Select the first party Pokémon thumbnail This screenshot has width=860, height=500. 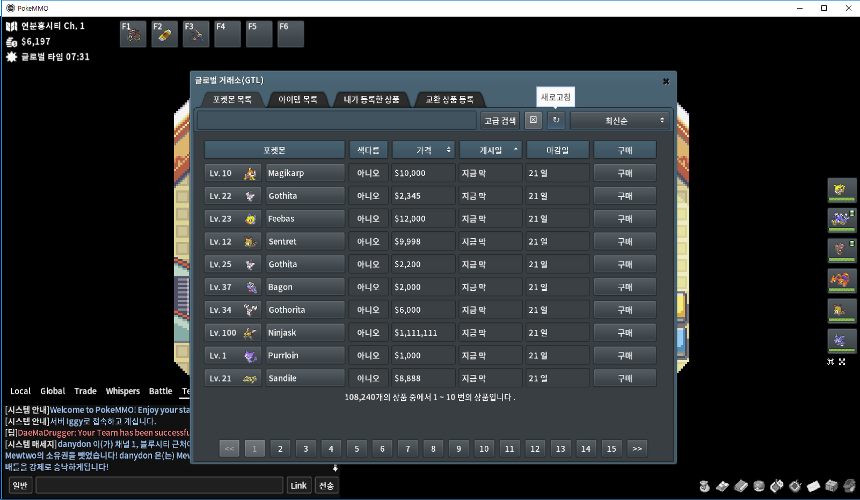tap(841, 190)
